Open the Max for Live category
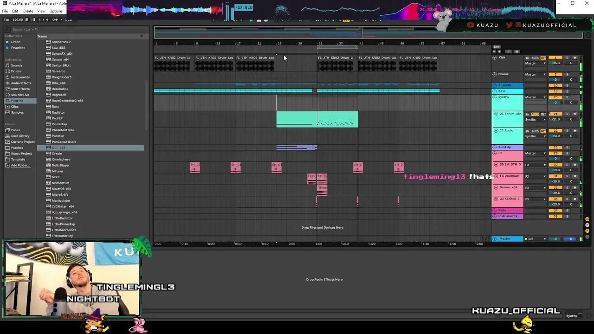 [19, 95]
